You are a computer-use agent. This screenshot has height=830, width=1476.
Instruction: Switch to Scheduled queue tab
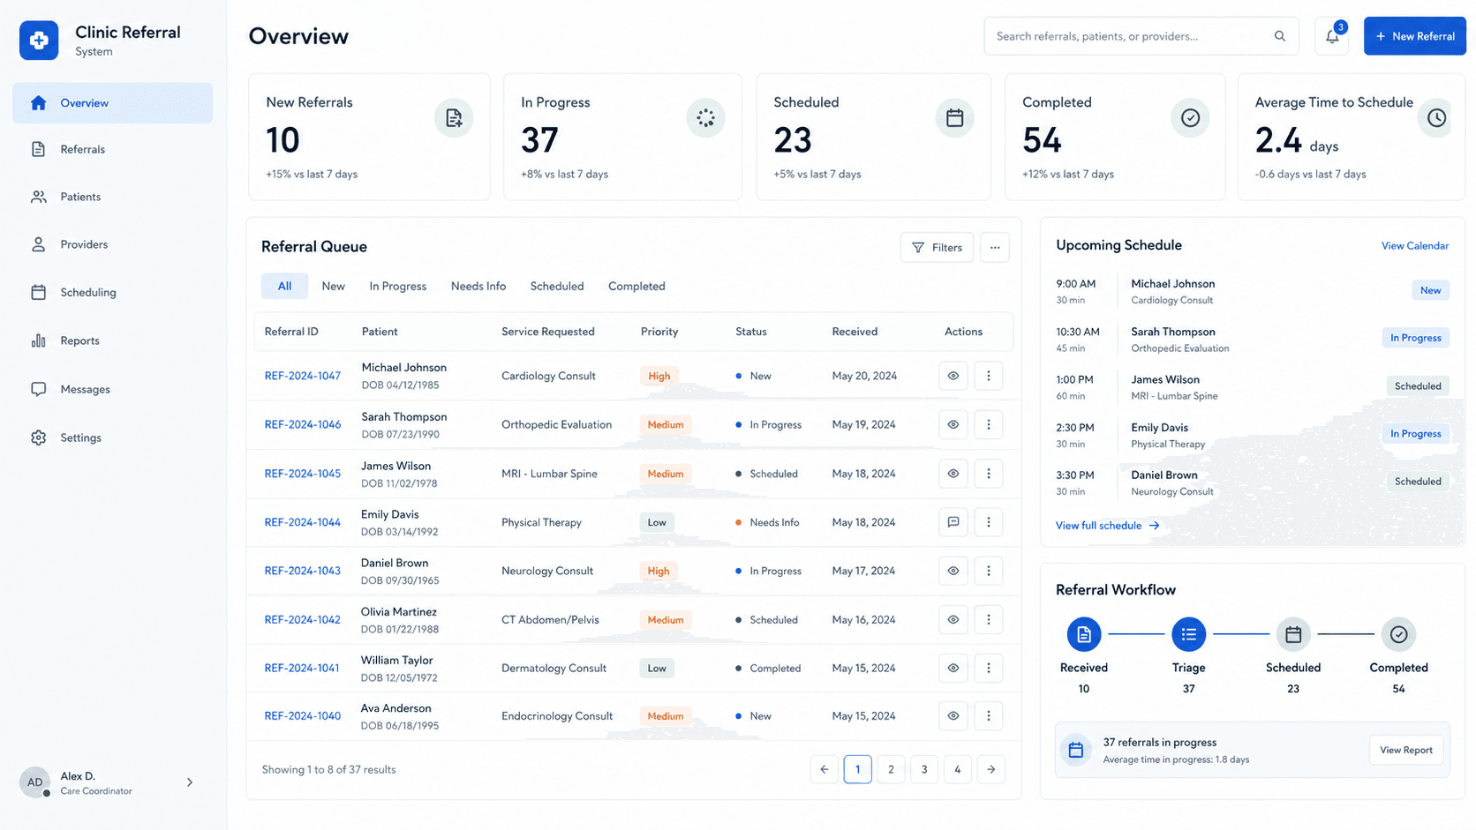tap(557, 286)
